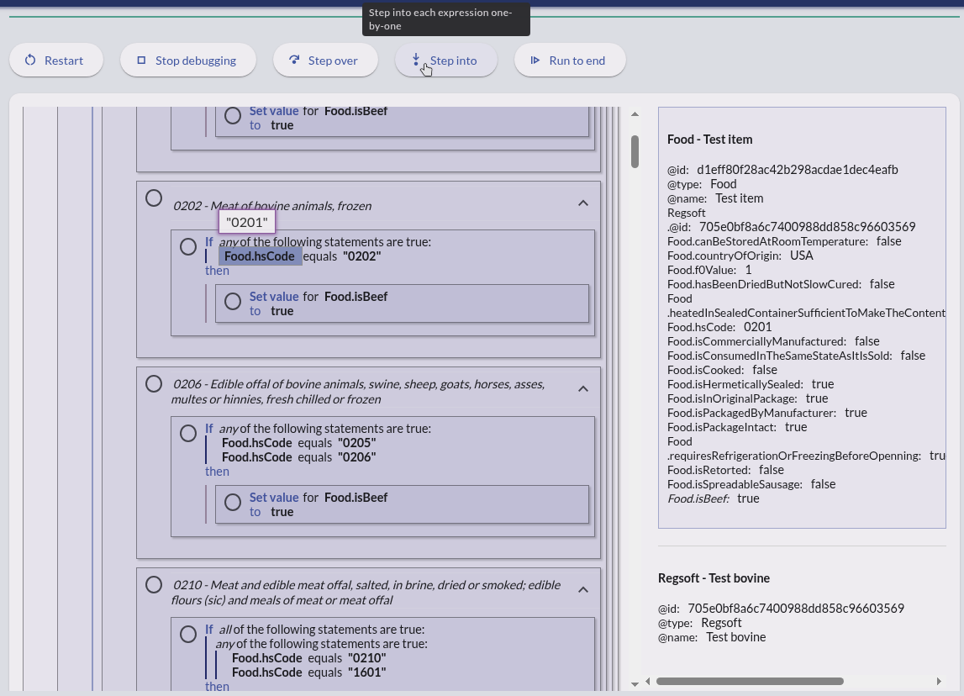The height and width of the screenshot is (696, 964).
Task: Toggle breakpoint circle for rule 0202
Action: tap(154, 198)
